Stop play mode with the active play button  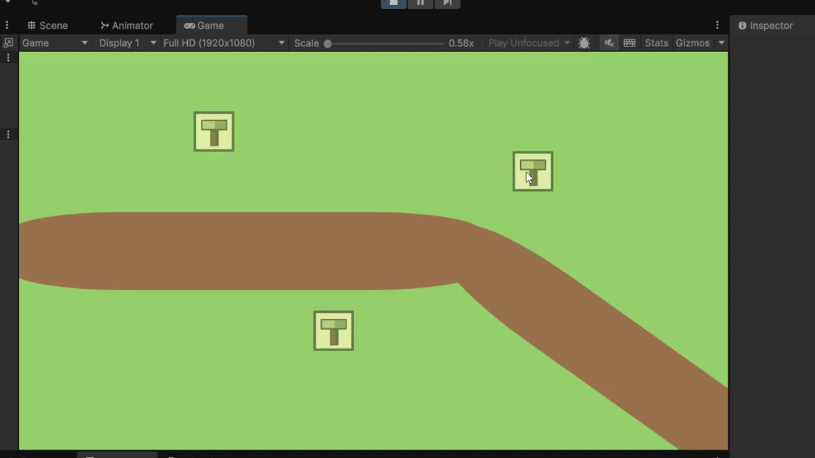393,3
